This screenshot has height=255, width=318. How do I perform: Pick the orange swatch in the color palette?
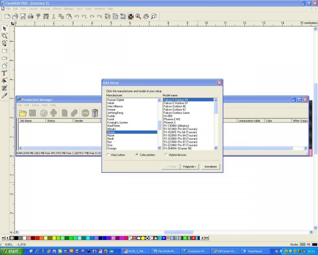(x=41, y=238)
